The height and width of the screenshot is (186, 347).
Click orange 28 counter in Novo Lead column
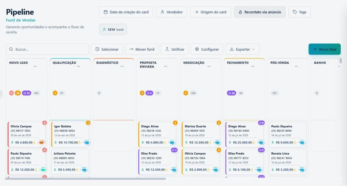click(x=18, y=93)
